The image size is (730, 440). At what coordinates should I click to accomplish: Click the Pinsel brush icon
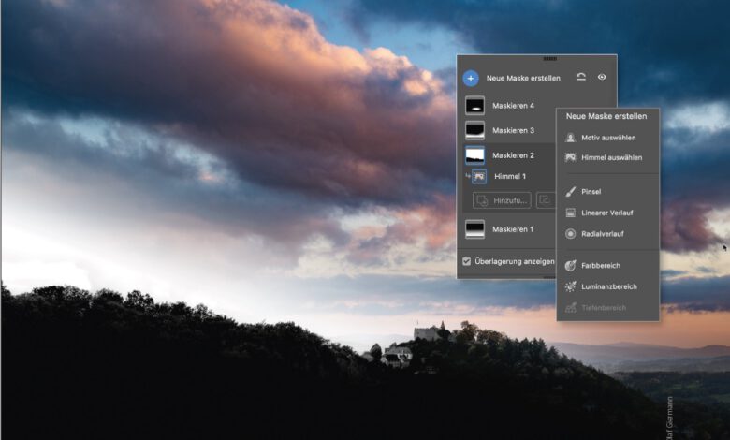[570, 192]
